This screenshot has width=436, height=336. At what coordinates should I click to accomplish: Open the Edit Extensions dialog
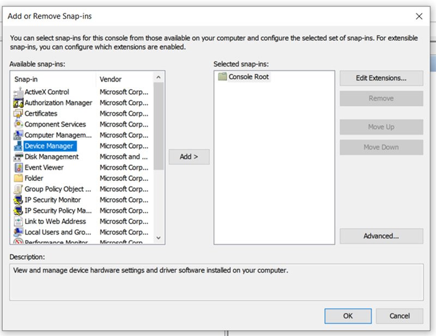[x=381, y=78]
